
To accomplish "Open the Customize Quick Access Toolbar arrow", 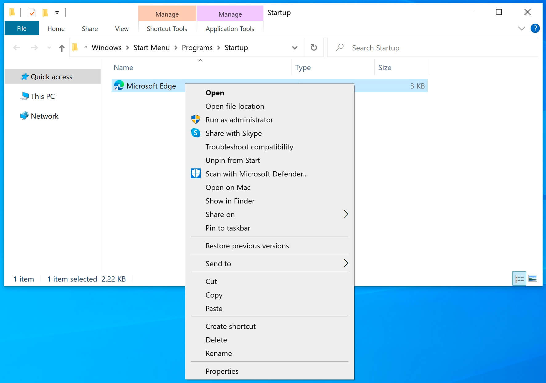I will 57,13.
